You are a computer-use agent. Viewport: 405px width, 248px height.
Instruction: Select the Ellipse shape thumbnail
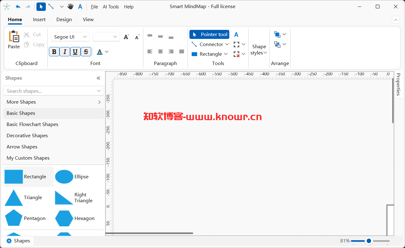coord(64,177)
